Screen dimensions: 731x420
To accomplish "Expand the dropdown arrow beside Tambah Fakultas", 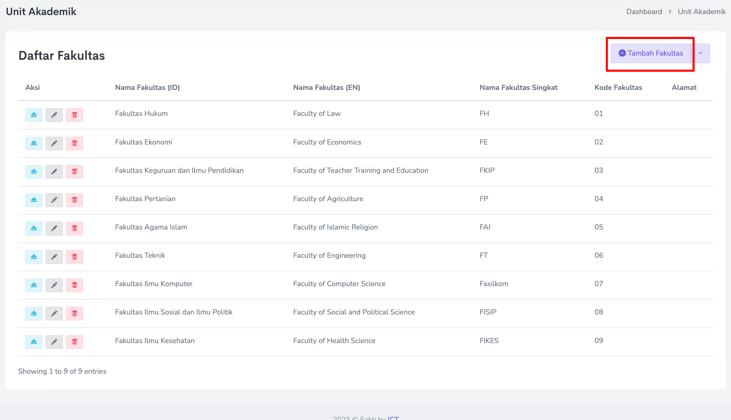I will click(700, 53).
